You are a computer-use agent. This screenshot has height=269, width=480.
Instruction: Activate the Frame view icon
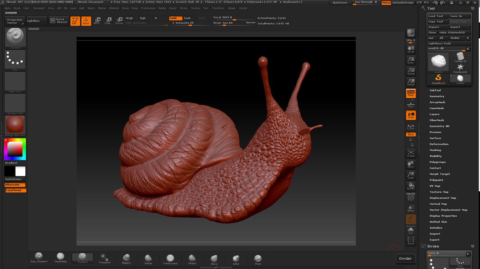[411, 154]
